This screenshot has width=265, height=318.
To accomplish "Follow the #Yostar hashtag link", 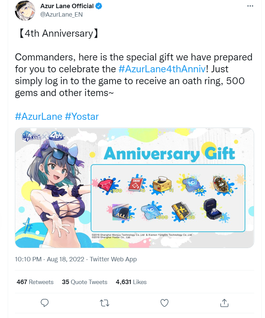I will [x=82, y=116].
